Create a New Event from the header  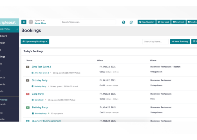point(178,22)
